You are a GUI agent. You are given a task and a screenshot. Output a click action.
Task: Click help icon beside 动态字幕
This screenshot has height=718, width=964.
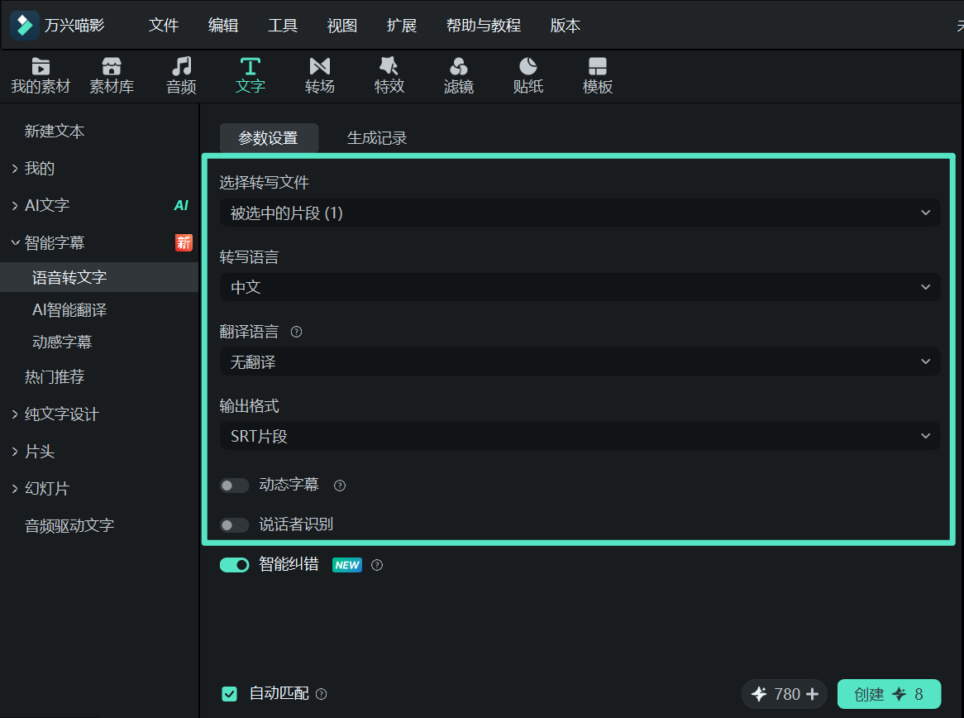point(339,486)
